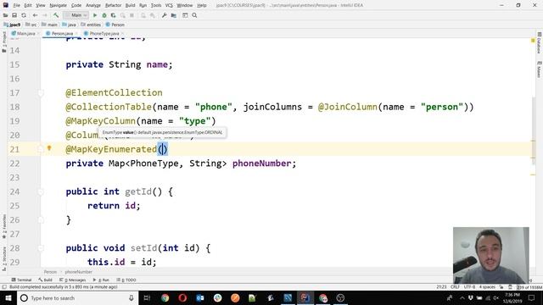Open the project folder icon in toolbar
The height and width of the screenshot is (305, 543).
pos(6,15)
